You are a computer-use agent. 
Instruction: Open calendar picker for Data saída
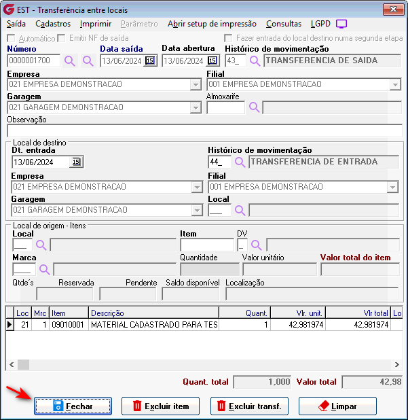tap(150, 60)
